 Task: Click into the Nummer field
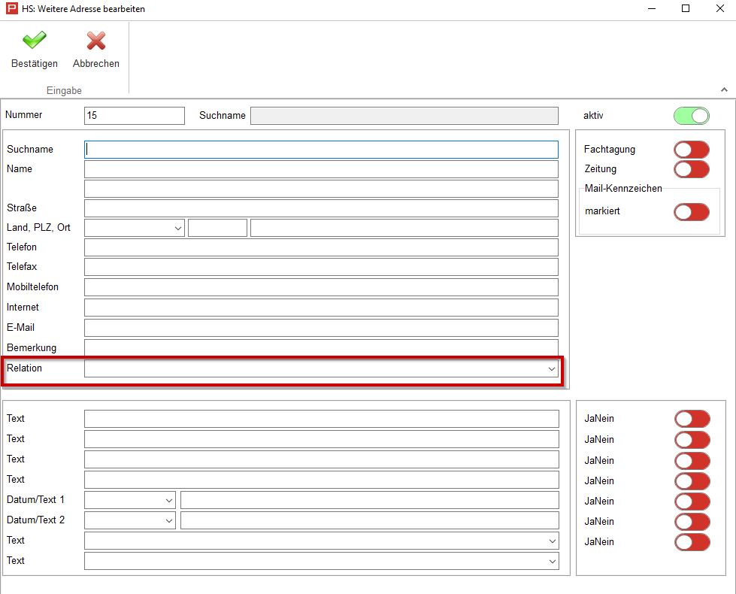click(x=134, y=116)
